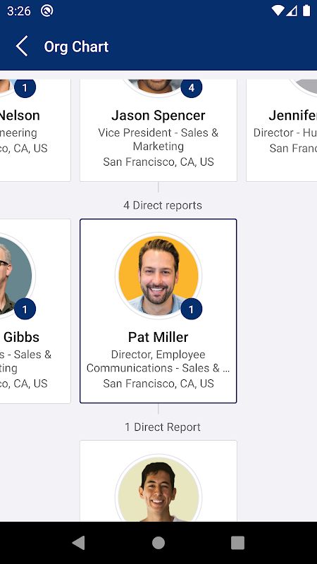
Task: Expand the "1 Direct Report" label
Action: point(163,427)
